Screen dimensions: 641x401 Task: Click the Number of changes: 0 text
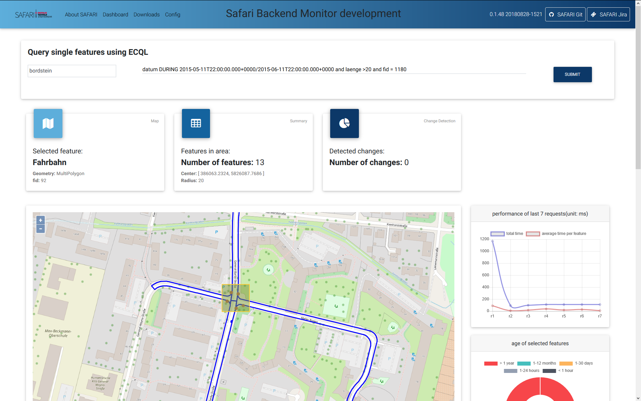coord(369,162)
